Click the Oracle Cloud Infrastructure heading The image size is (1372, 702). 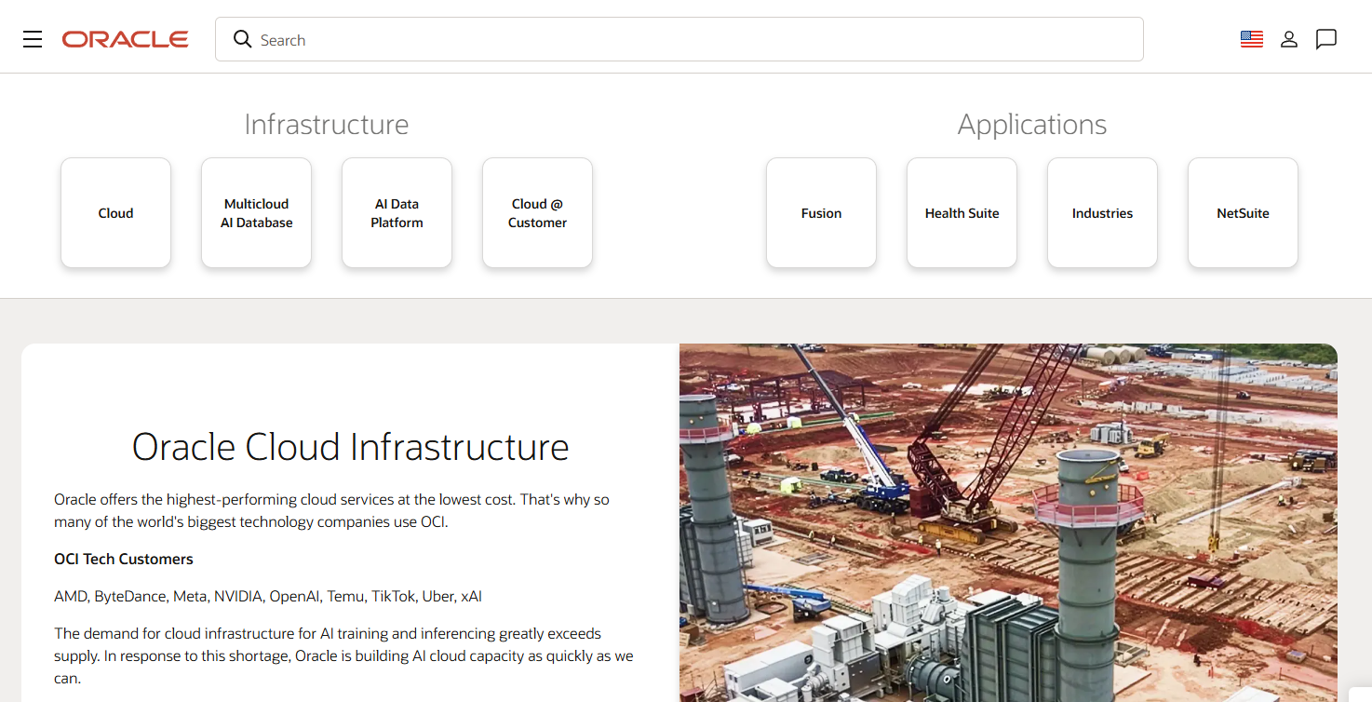[351, 447]
